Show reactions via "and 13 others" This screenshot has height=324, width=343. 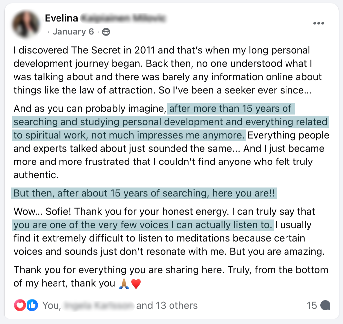[167, 305]
